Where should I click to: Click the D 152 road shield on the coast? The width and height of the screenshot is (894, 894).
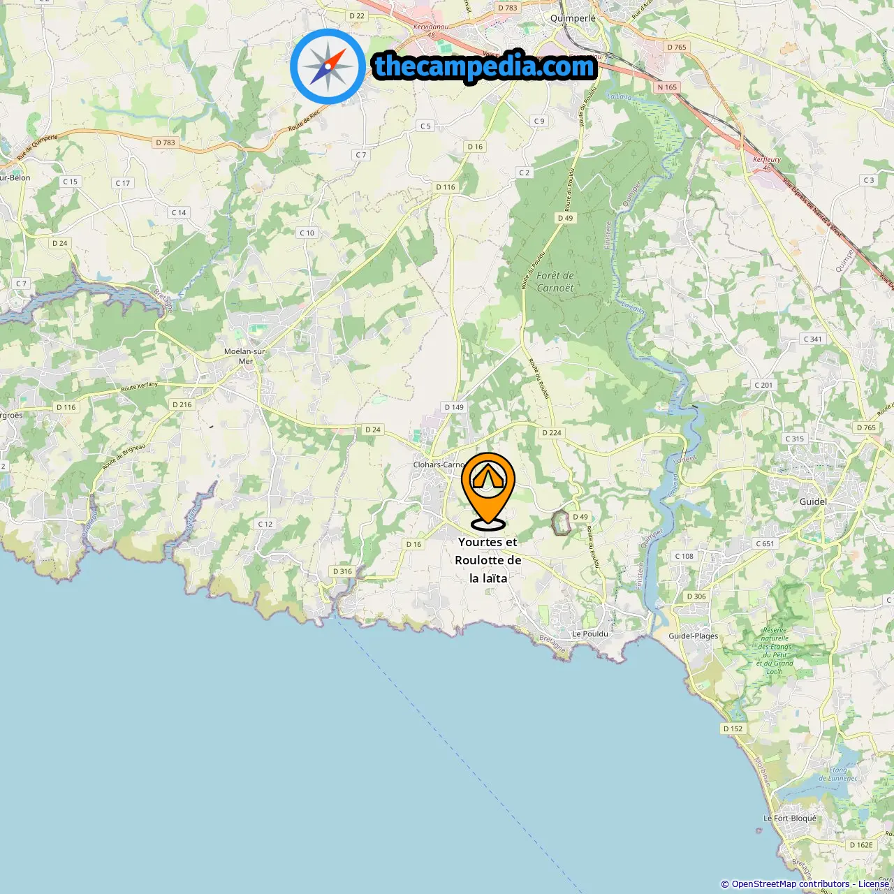click(733, 728)
